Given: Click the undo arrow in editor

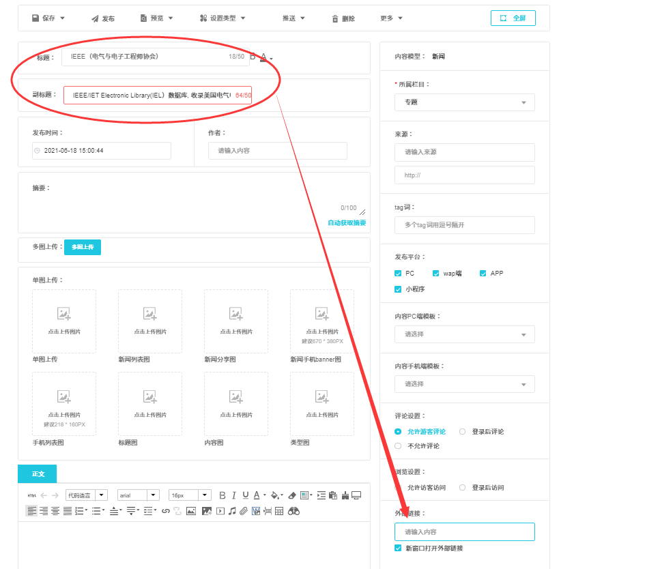Looking at the screenshot, I should tap(44, 495).
